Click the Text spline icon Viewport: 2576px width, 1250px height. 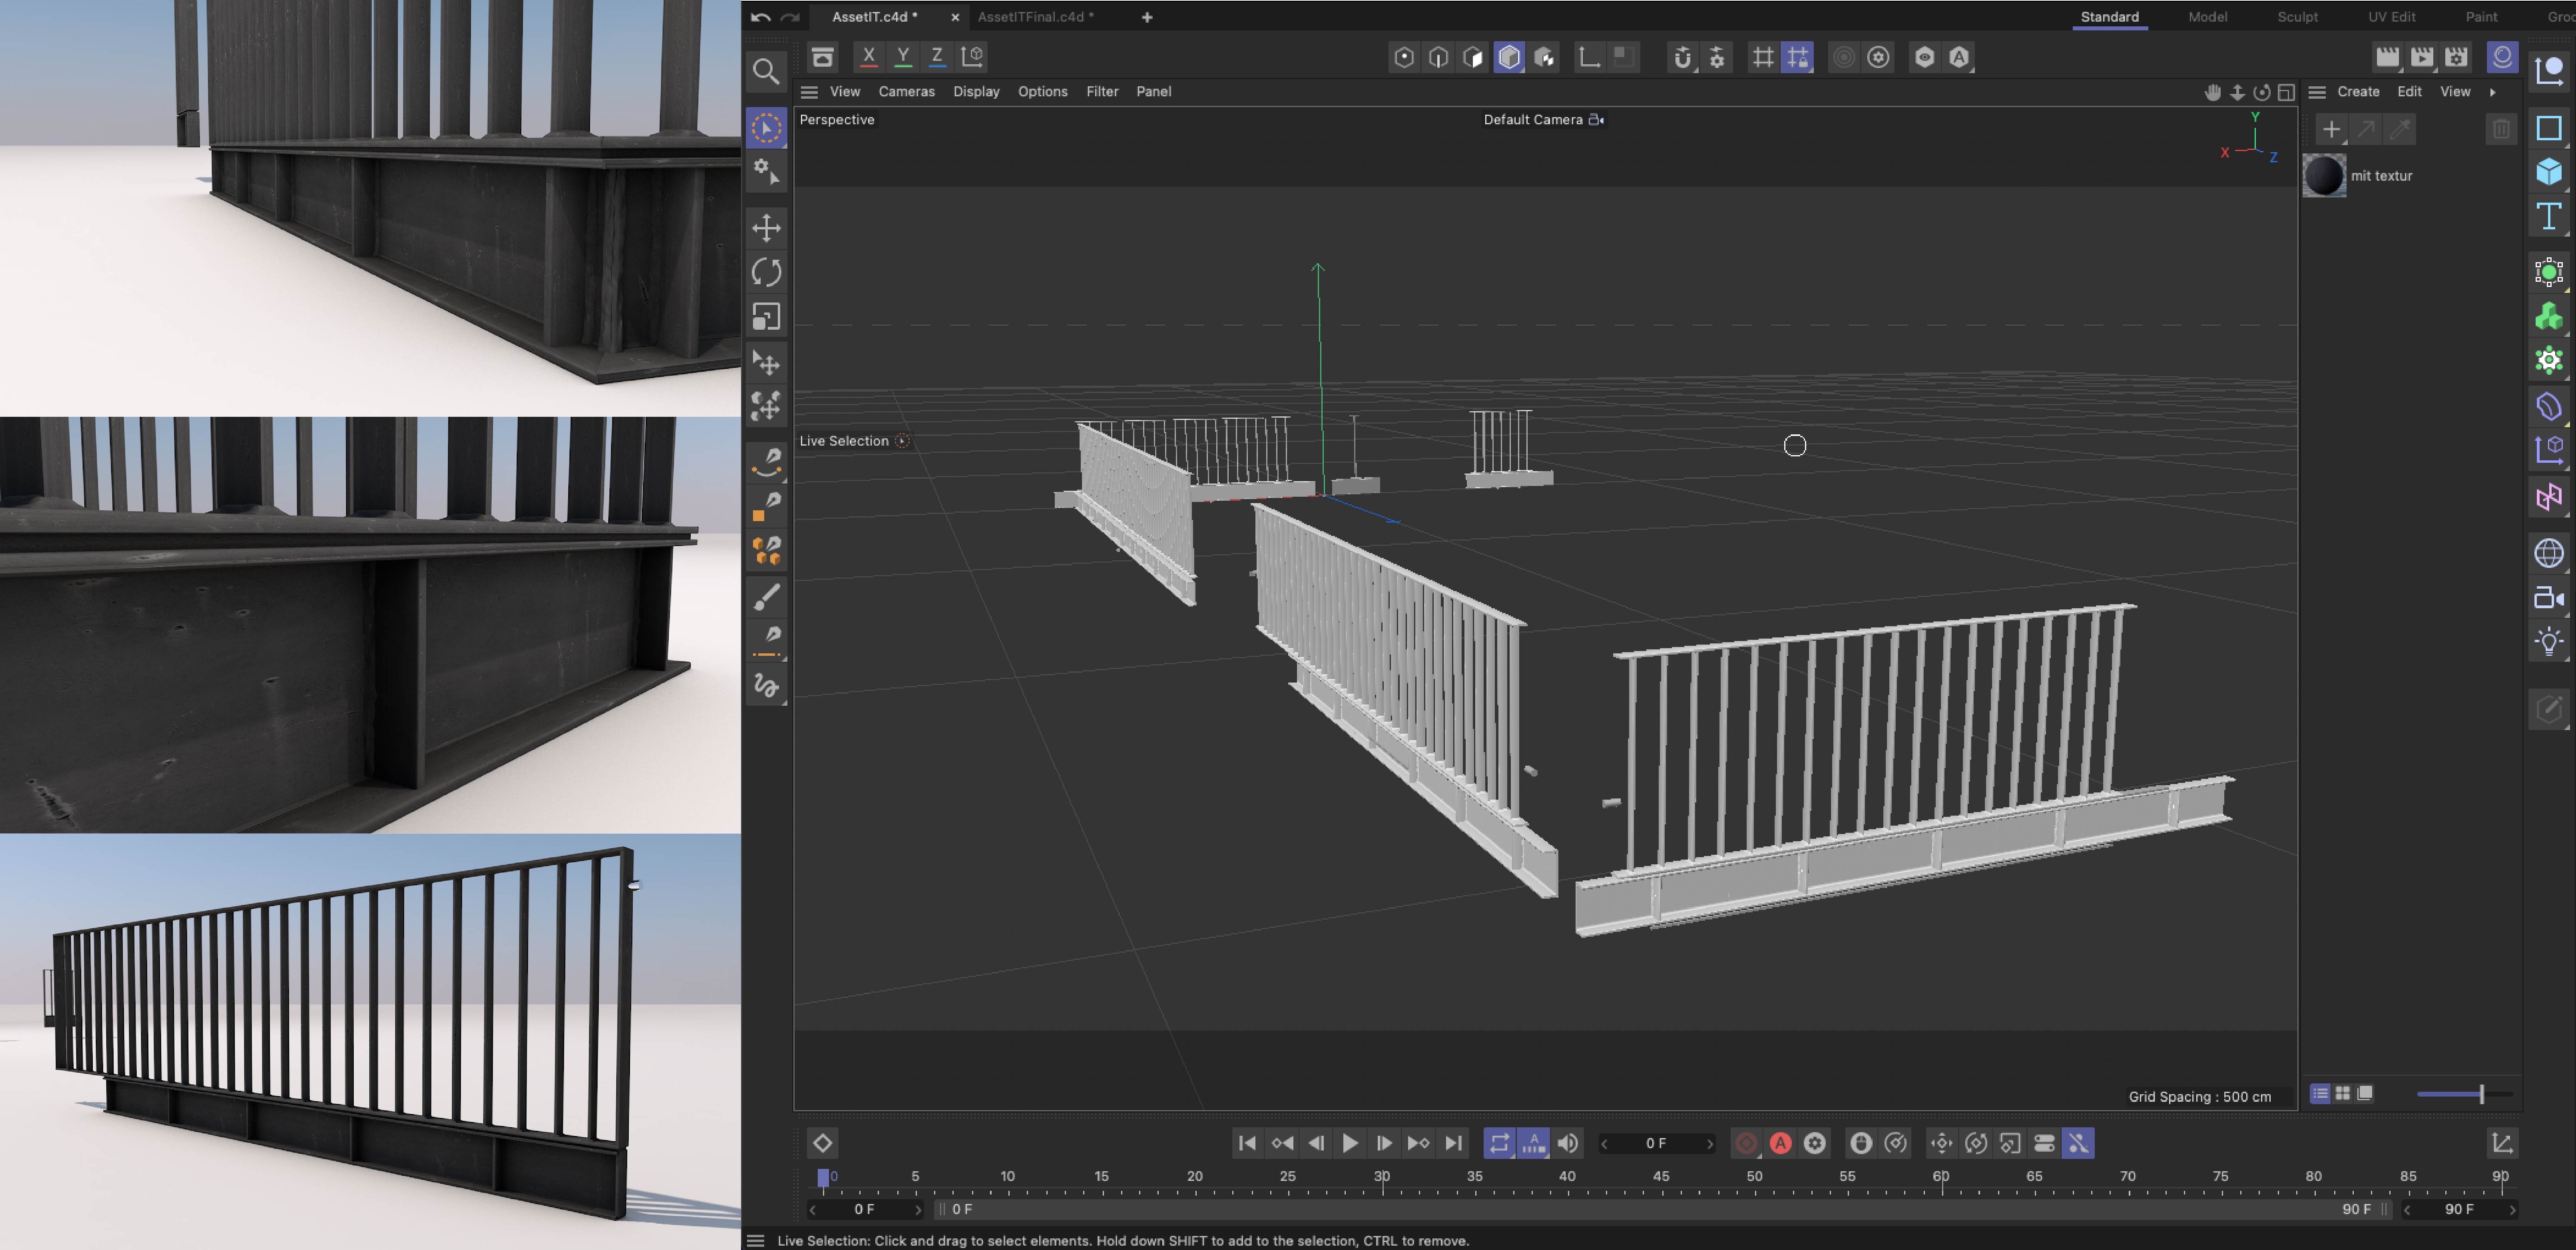tap(2548, 216)
